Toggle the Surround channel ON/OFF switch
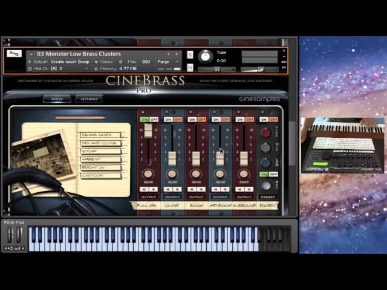The width and height of the screenshot is (387, 290). [244, 120]
